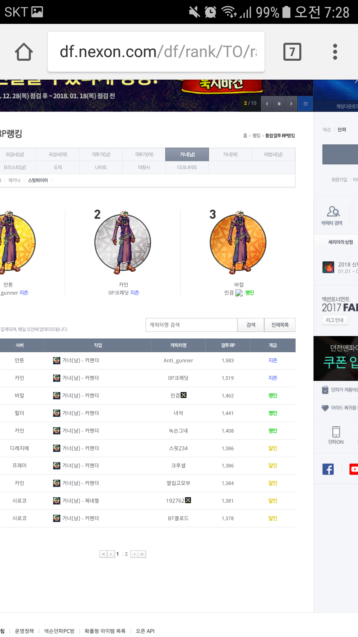Click the browser URL address bar
The image size is (358, 637).
coord(156,52)
